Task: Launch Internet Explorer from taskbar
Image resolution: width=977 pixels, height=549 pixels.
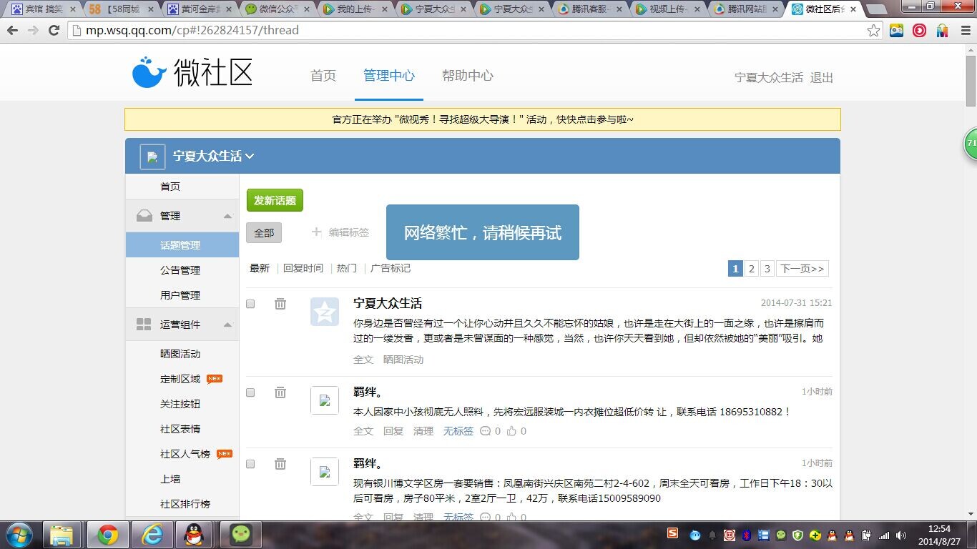Action: tap(152, 535)
